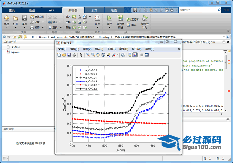
Task: Click Run and Time (运行并计时) icon
Action: (145, 18)
